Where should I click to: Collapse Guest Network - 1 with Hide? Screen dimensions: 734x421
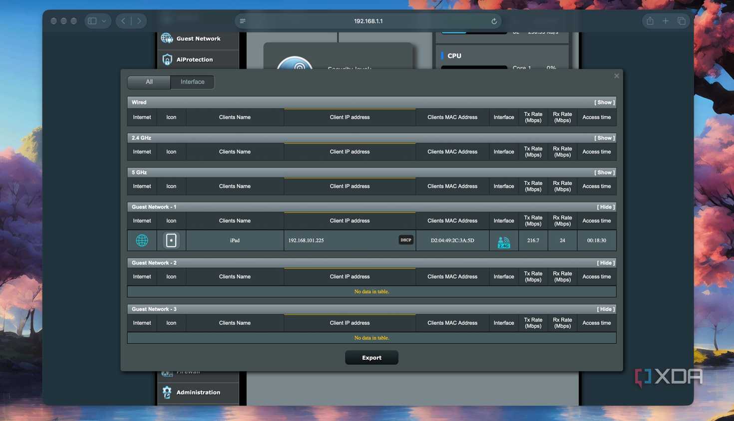606,207
